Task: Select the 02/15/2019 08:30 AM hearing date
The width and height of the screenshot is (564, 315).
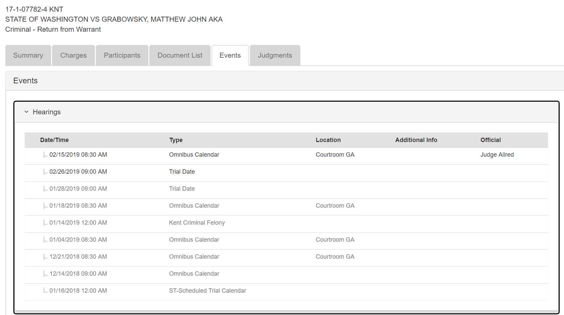Action: click(78, 155)
